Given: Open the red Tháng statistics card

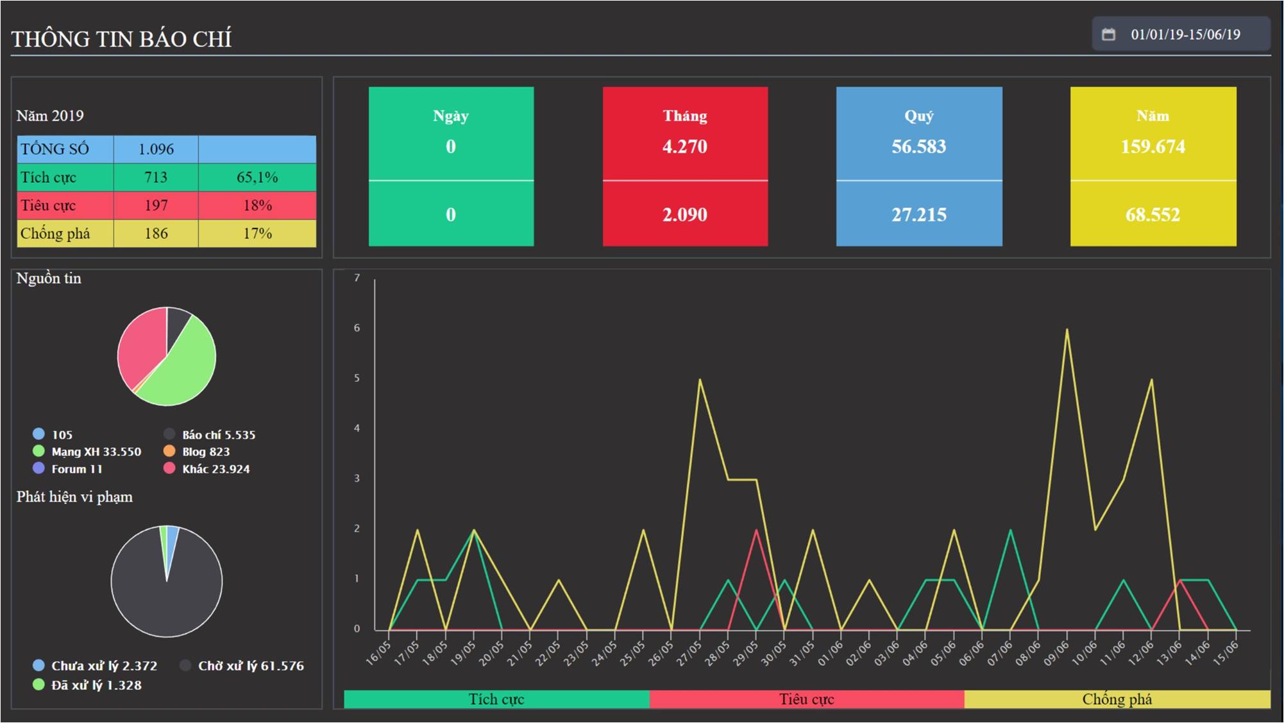Looking at the screenshot, I should [x=685, y=166].
